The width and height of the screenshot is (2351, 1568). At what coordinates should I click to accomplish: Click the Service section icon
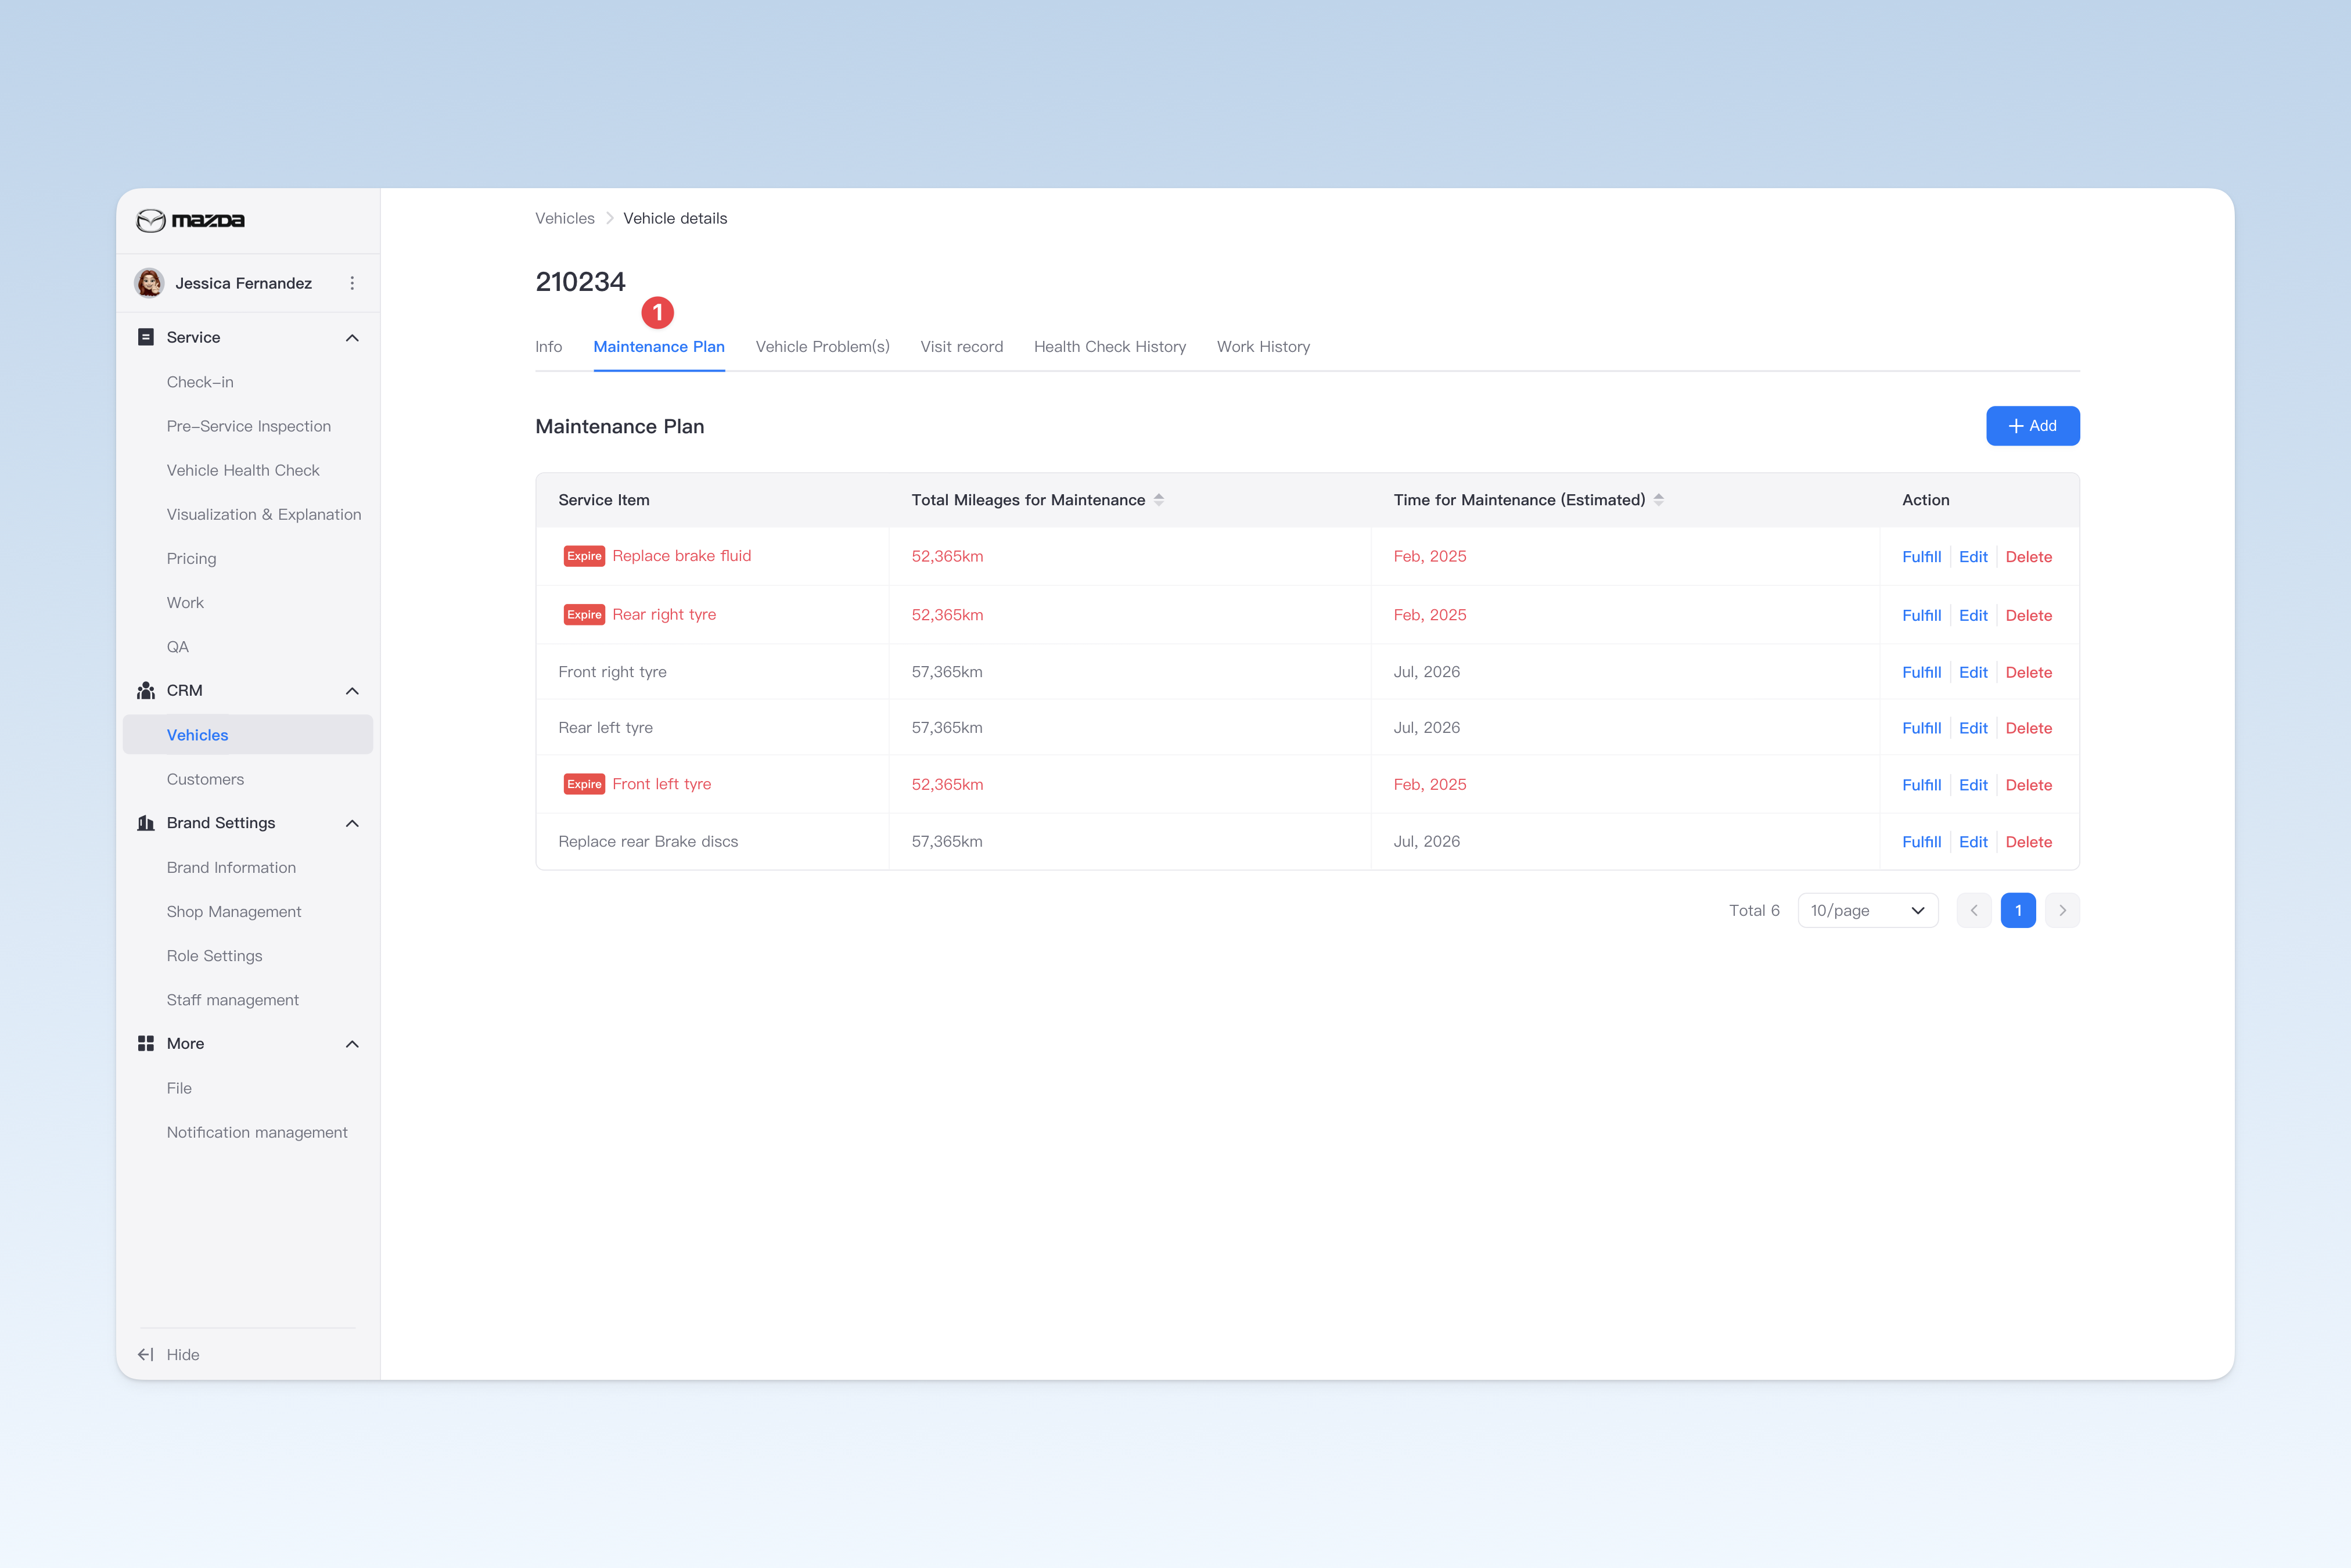[146, 337]
